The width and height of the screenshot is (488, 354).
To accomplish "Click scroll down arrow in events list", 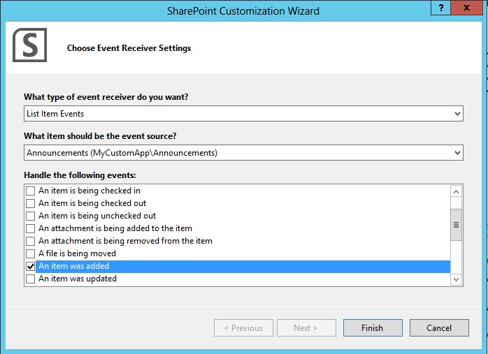I will (456, 279).
